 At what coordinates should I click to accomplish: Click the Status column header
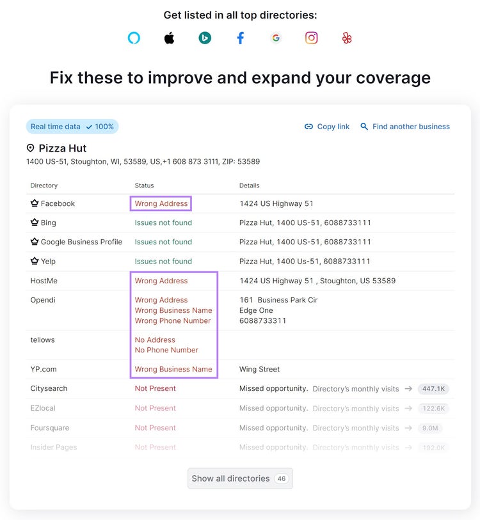click(144, 185)
